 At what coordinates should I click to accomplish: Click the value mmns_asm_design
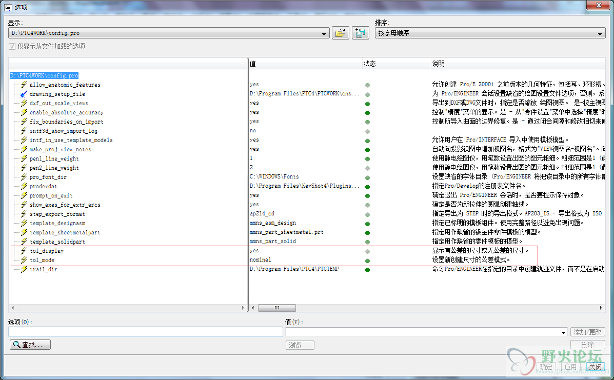[x=272, y=223]
